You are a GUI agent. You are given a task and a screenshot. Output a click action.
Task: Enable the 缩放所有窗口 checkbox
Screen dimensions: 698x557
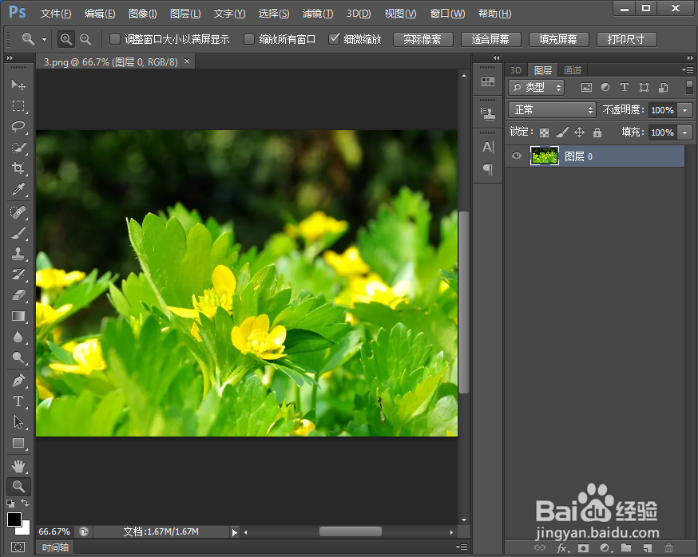click(248, 38)
